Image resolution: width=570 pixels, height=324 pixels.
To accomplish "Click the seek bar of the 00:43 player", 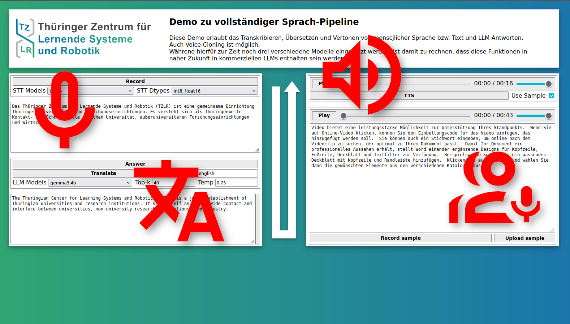I will pyautogui.click(x=406, y=116).
